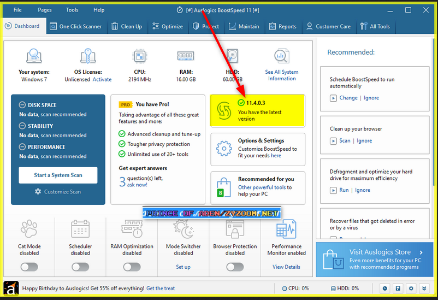Open Customize Scan settings

[x=58, y=191]
